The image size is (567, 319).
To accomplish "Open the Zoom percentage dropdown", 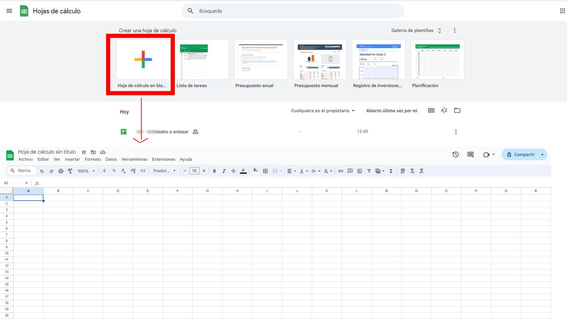I will [x=85, y=171].
